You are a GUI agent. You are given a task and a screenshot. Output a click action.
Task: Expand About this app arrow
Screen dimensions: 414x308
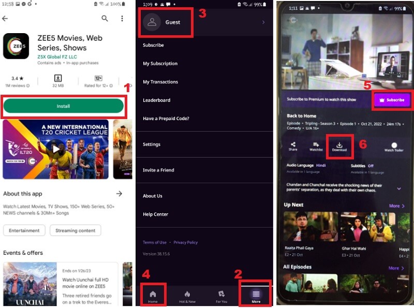tap(119, 194)
